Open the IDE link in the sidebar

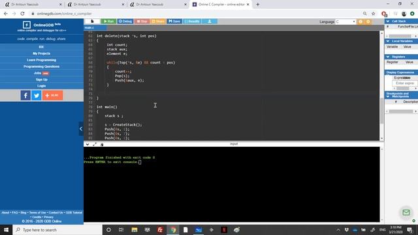pos(41,47)
